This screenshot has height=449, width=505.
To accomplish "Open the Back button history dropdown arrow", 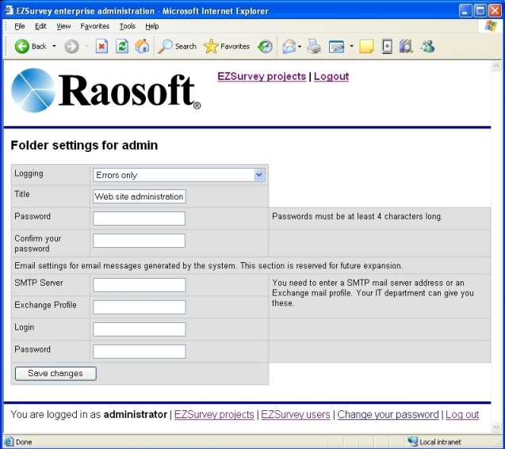I will click(x=54, y=47).
